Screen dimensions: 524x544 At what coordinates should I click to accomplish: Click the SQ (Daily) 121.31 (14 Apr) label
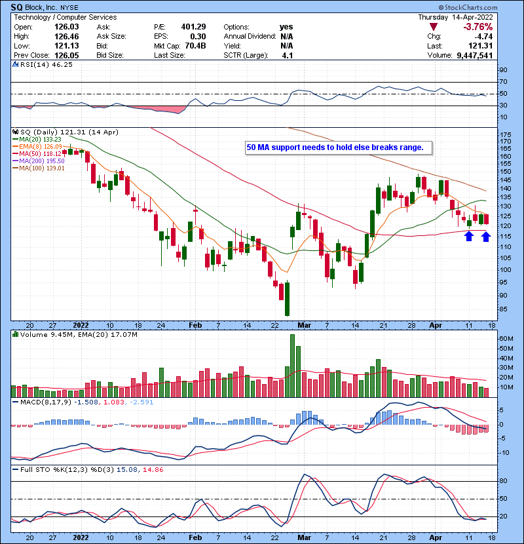(x=69, y=132)
